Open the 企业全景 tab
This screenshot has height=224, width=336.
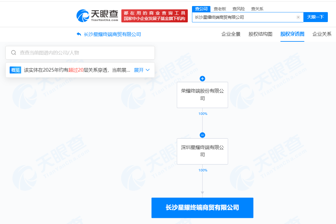tap(231, 34)
